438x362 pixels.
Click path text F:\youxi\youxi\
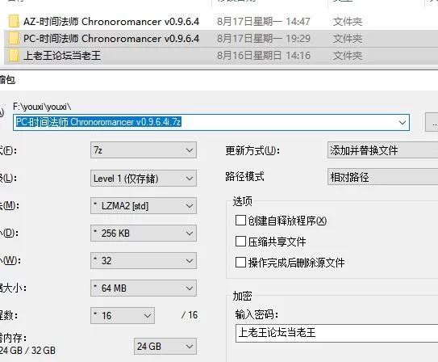[42, 107]
